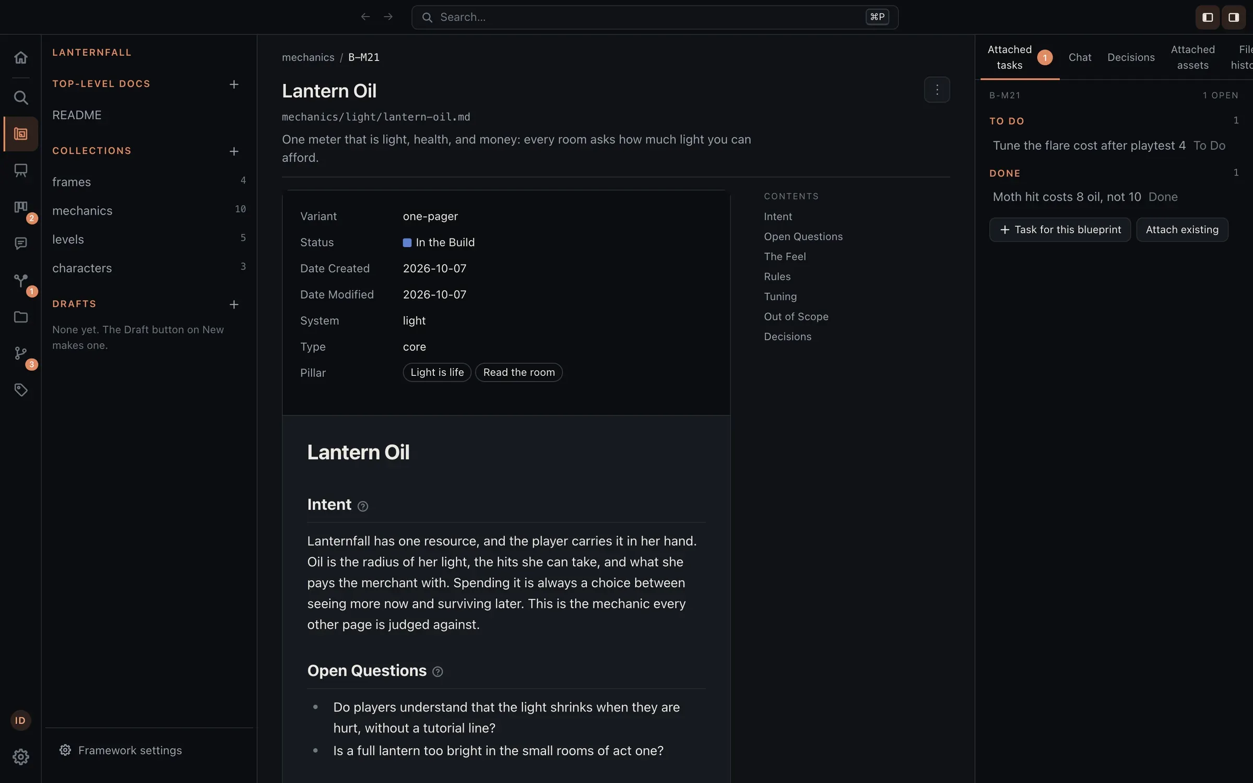Switch to the Attached assets tab

click(x=1192, y=57)
